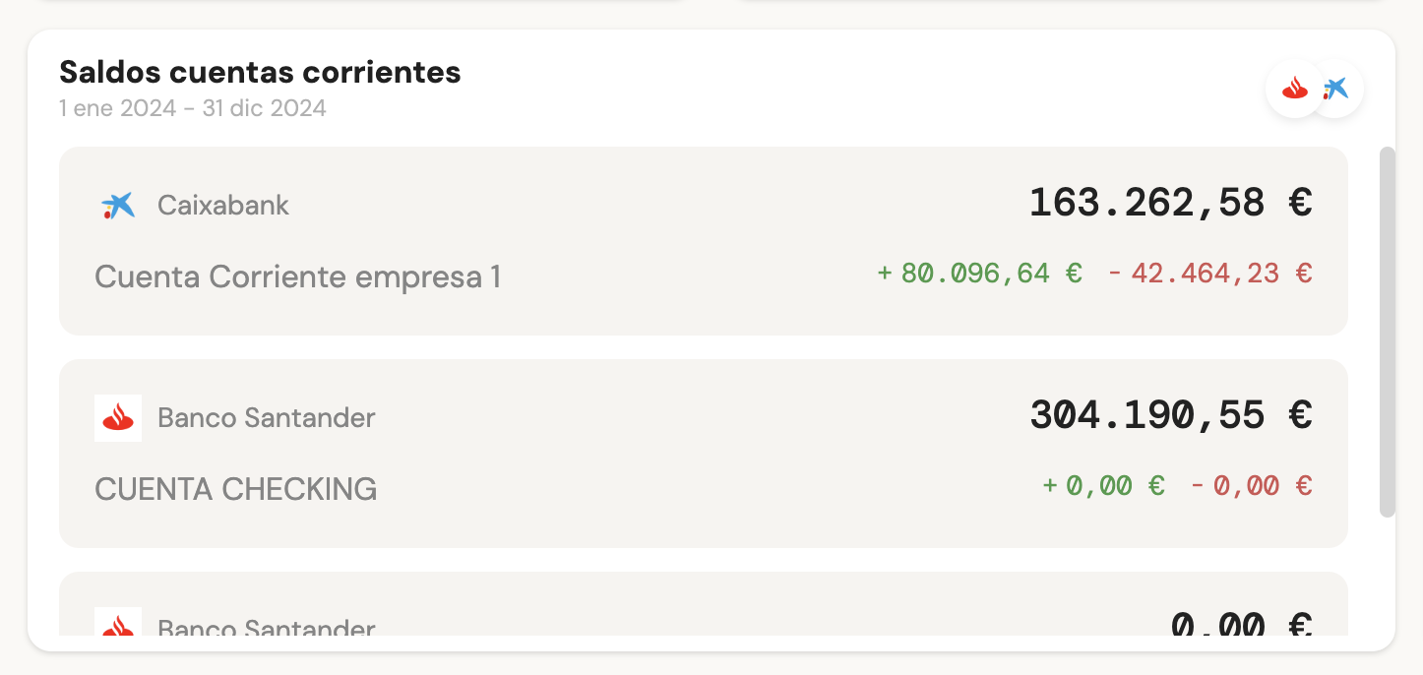Image resolution: width=1423 pixels, height=675 pixels.
Task: Click the 163.262,58 € balance
Action: [x=1170, y=204]
